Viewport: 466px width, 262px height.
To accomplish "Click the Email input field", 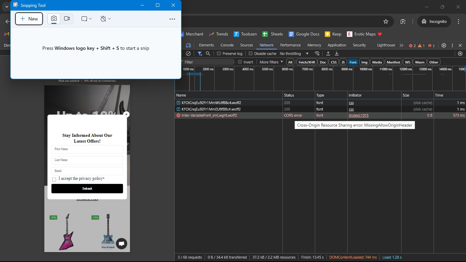I will [x=87, y=171].
